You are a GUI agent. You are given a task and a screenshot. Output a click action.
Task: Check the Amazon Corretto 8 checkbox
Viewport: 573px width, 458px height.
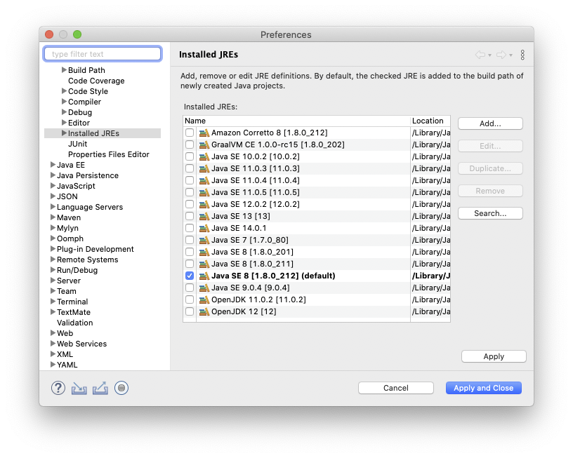190,133
